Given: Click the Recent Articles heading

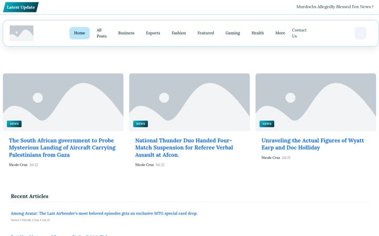Looking at the screenshot, I should (29, 196).
